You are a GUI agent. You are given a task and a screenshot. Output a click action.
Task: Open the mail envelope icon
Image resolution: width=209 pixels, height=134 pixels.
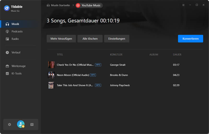32,125
